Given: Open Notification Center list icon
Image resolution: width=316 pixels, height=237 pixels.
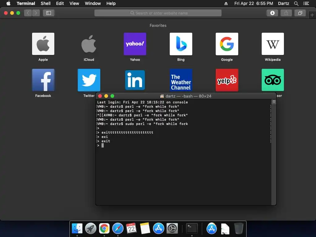Looking at the screenshot, I should click(x=306, y=3).
